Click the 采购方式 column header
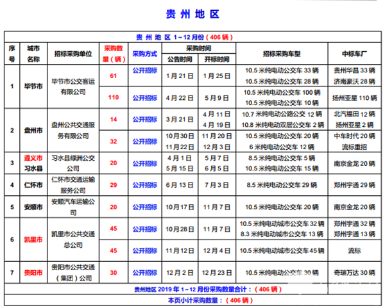Screen dimensions: 385x308 [x=145, y=54]
